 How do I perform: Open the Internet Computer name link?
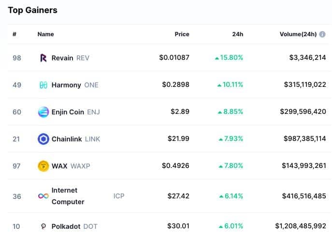[68, 196]
